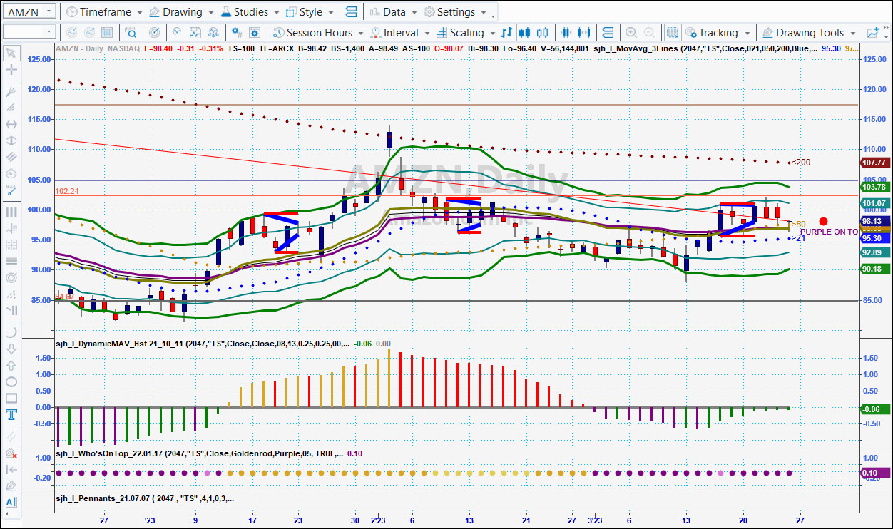Screen dimensions: 893x529
Task: Select the crosshair cursor tool
Action: point(11,70)
